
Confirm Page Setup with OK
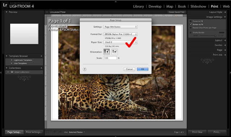pyautogui.click(x=143, y=69)
